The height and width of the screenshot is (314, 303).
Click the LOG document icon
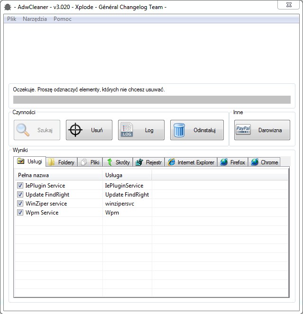point(127,130)
